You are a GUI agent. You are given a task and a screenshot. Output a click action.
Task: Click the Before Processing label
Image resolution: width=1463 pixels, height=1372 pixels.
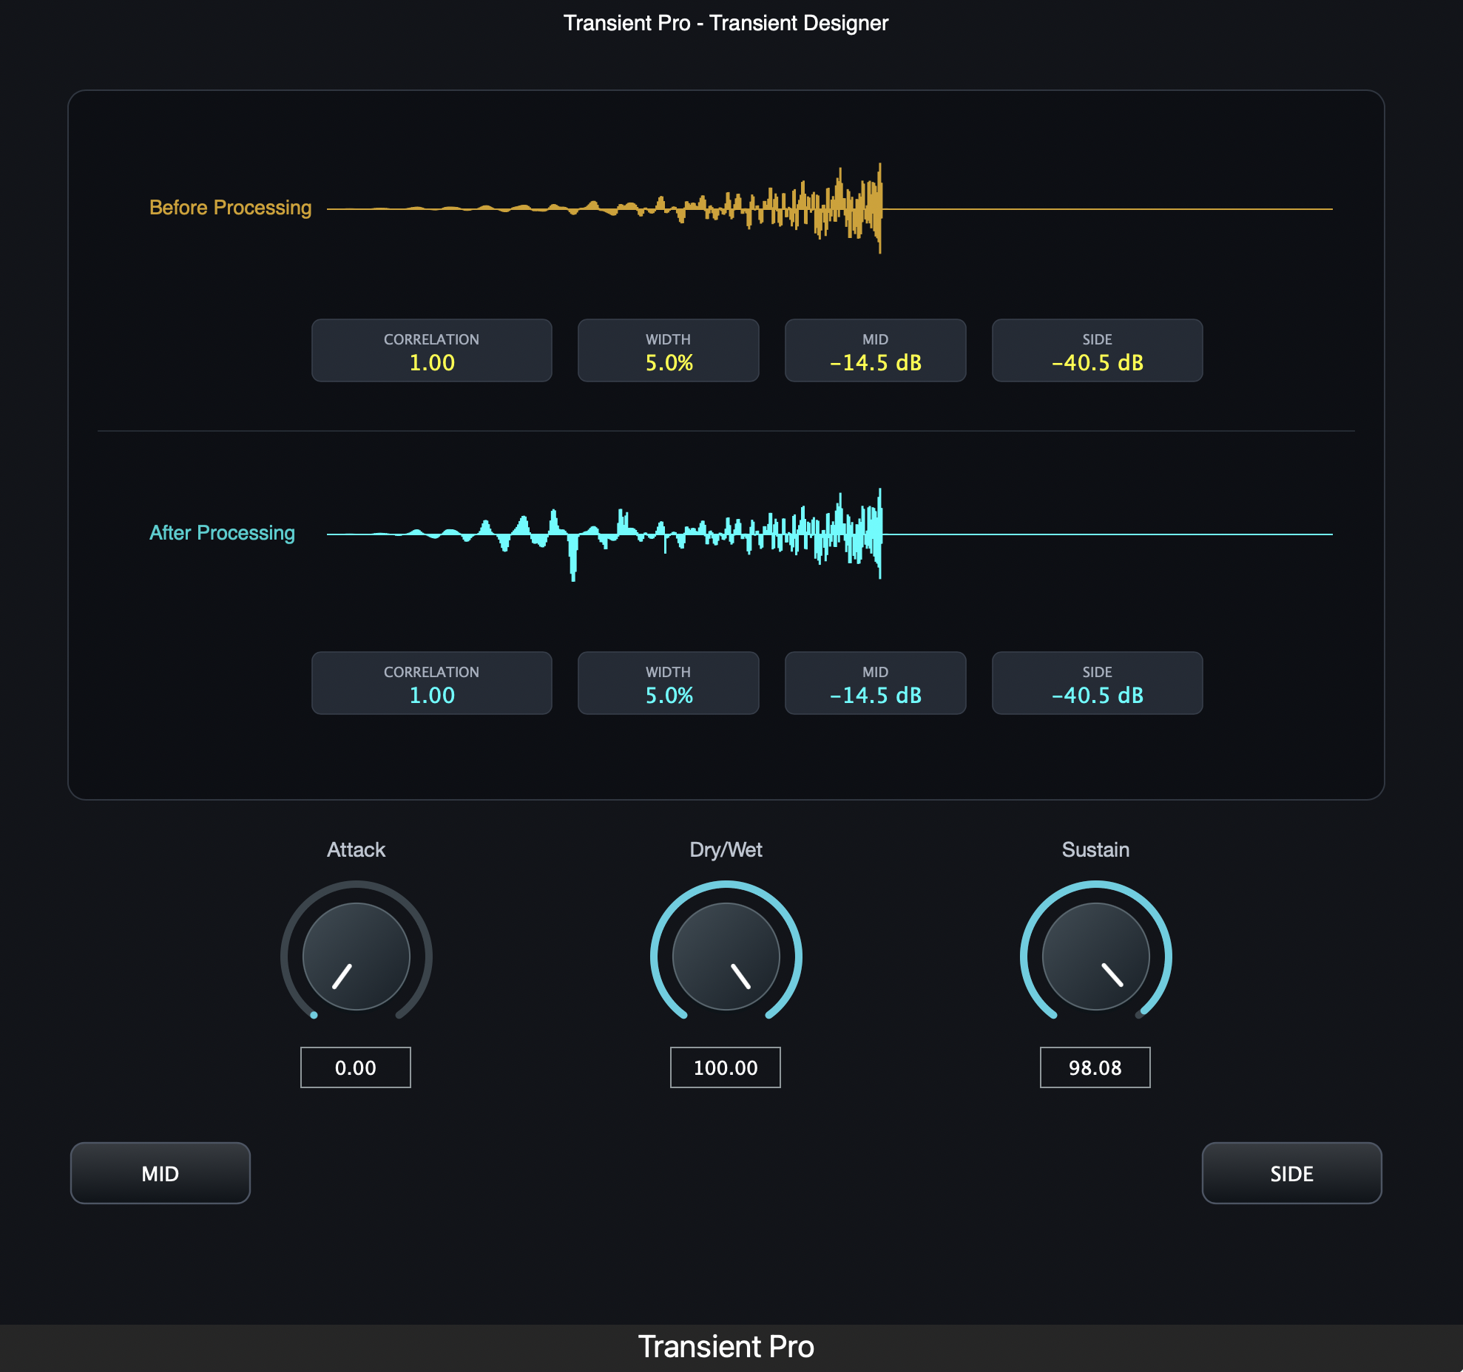[x=230, y=208]
